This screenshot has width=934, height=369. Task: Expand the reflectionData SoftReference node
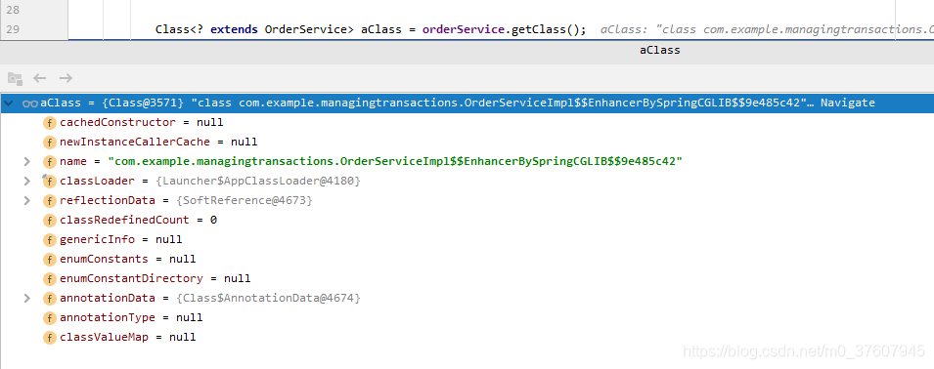[x=26, y=200]
